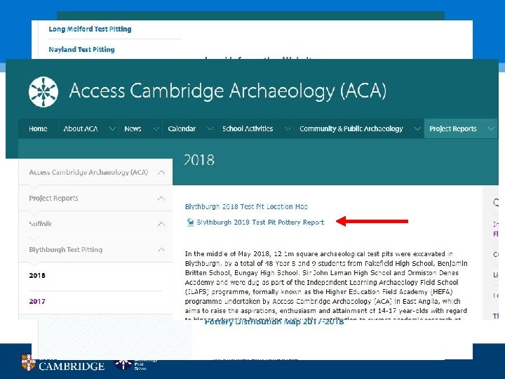Open Community & Public Archaeology menu
The image size is (505, 379).
click(x=351, y=128)
